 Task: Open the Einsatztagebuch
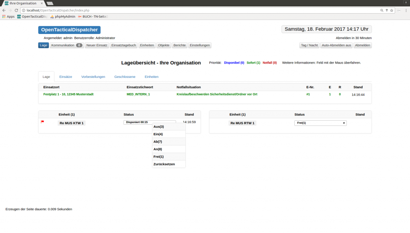pyautogui.click(x=124, y=45)
